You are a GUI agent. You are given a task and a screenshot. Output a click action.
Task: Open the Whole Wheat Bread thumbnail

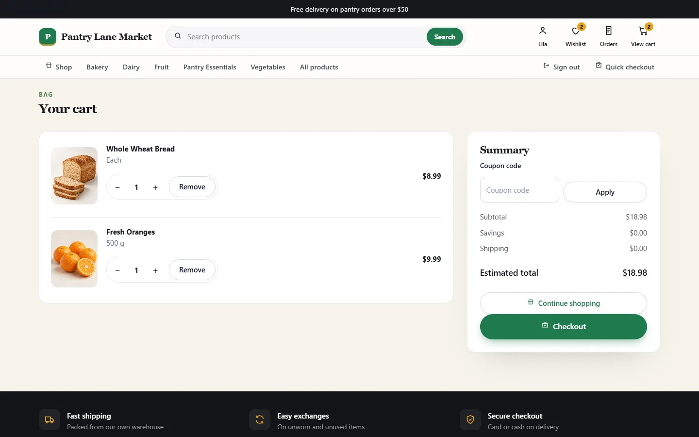[74, 176]
